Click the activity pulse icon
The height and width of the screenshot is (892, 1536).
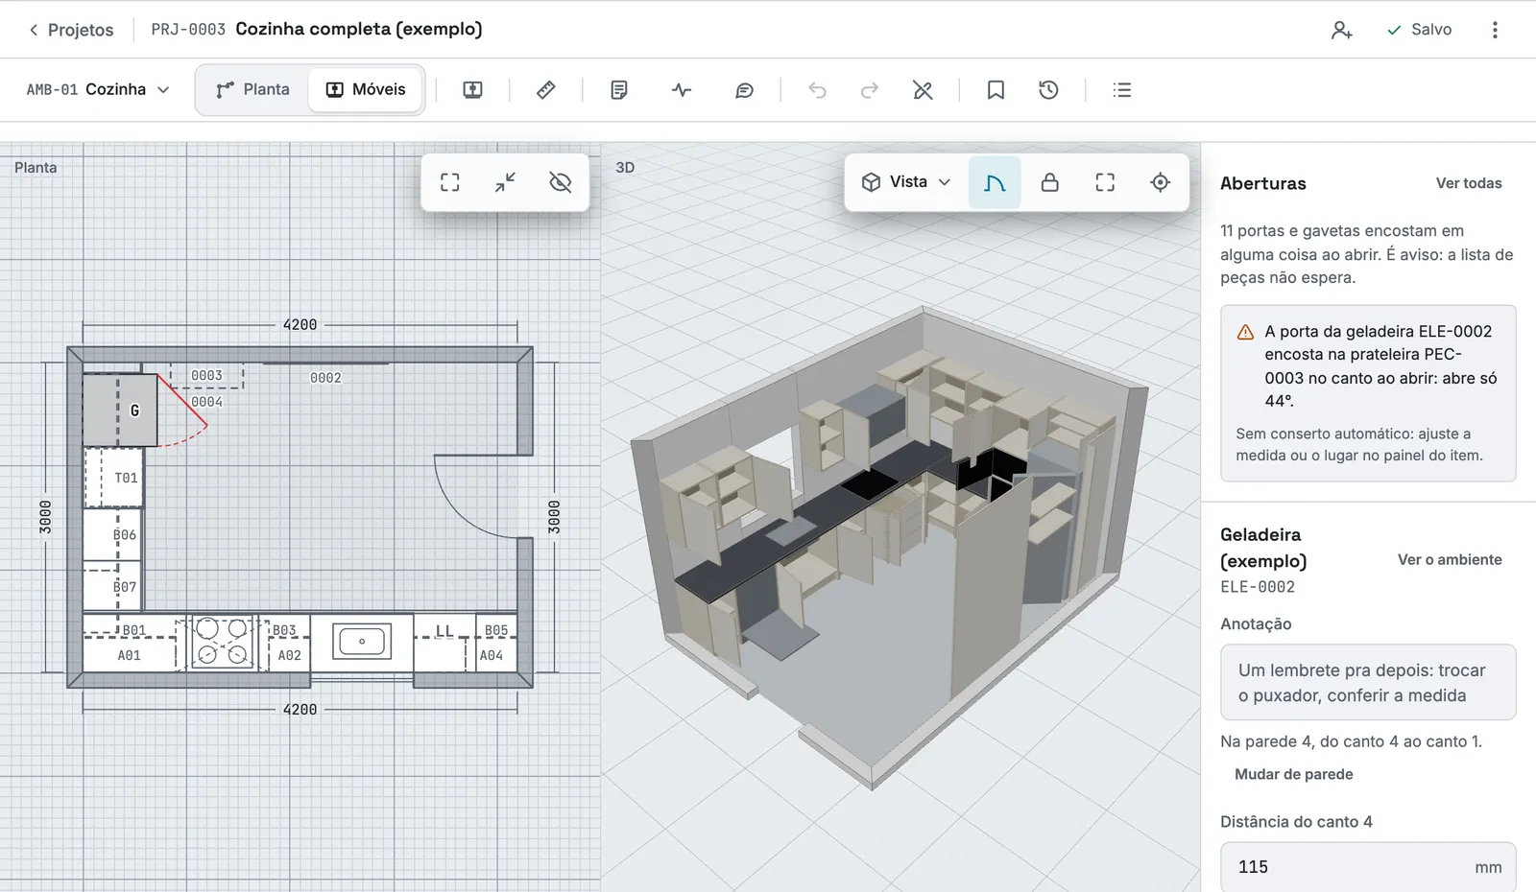682,89
